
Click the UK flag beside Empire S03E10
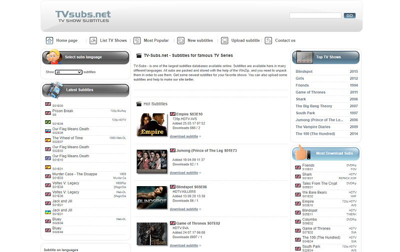coord(172,114)
